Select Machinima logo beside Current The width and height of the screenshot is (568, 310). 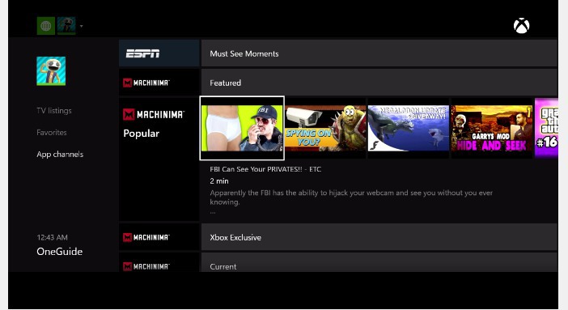tap(146, 266)
